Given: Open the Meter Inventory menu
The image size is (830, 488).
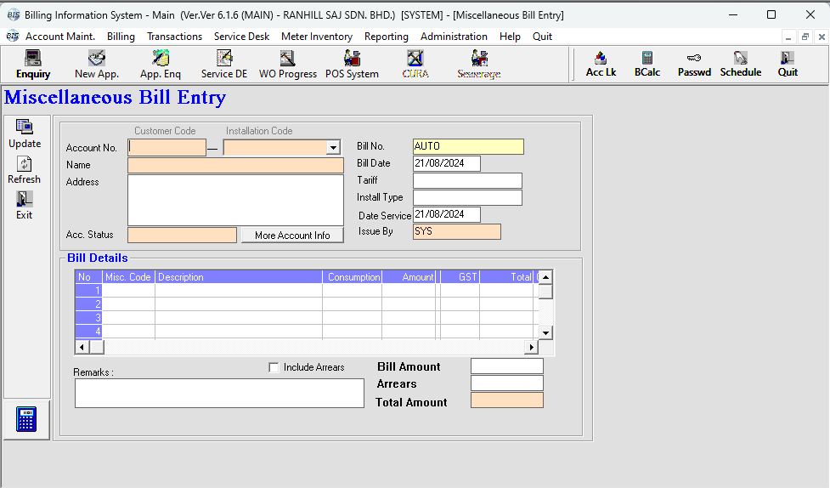Looking at the screenshot, I should click(317, 37).
